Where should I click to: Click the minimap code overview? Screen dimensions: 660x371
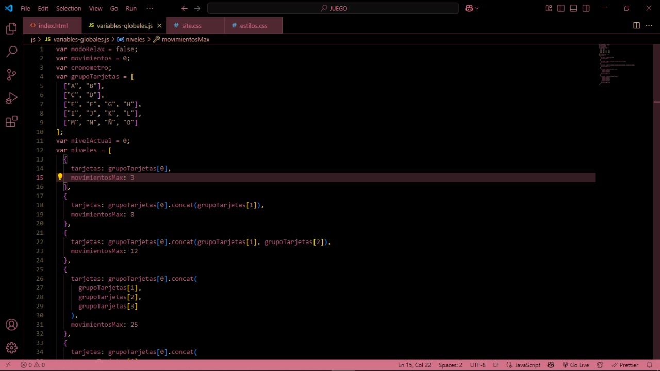[617, 64]
